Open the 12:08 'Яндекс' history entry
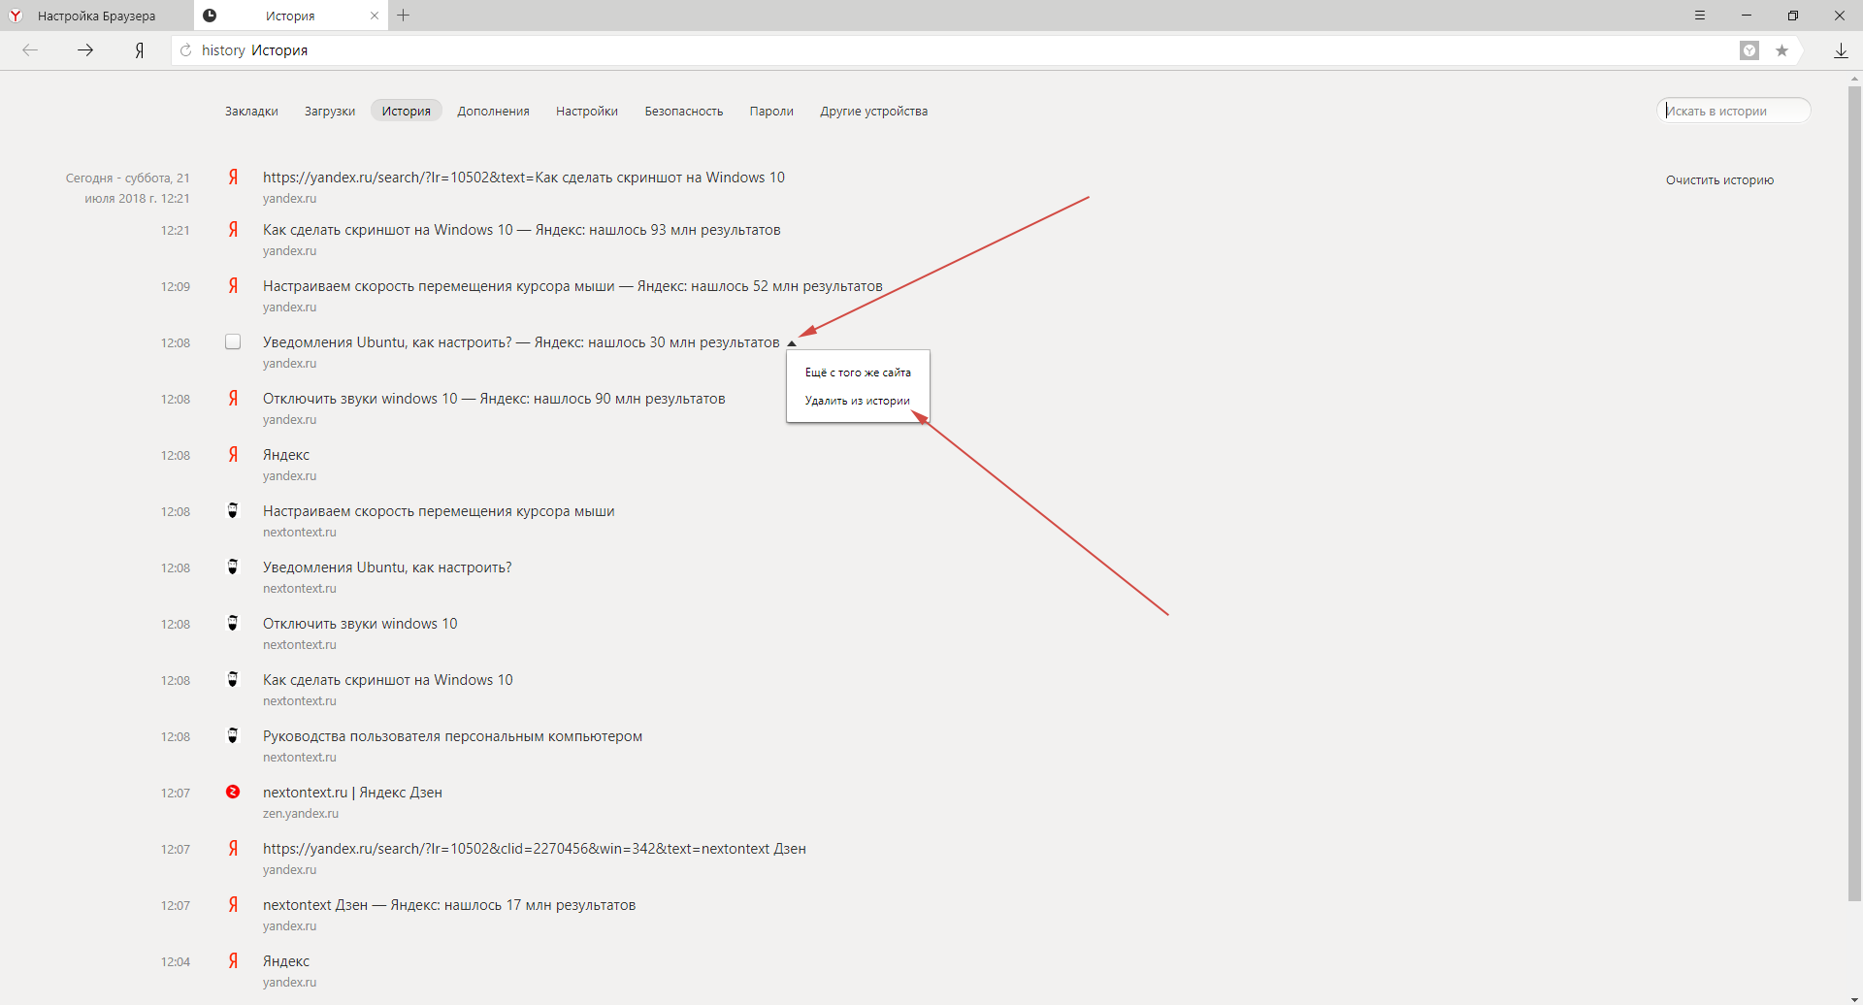The height and width of the screenshot is (1005, 1863). point(286,455)
